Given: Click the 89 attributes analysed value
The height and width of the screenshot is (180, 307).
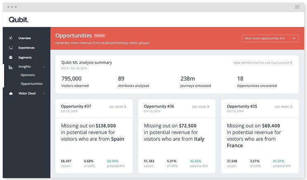Looking at the screenshot, I should (x=121, y=78).
